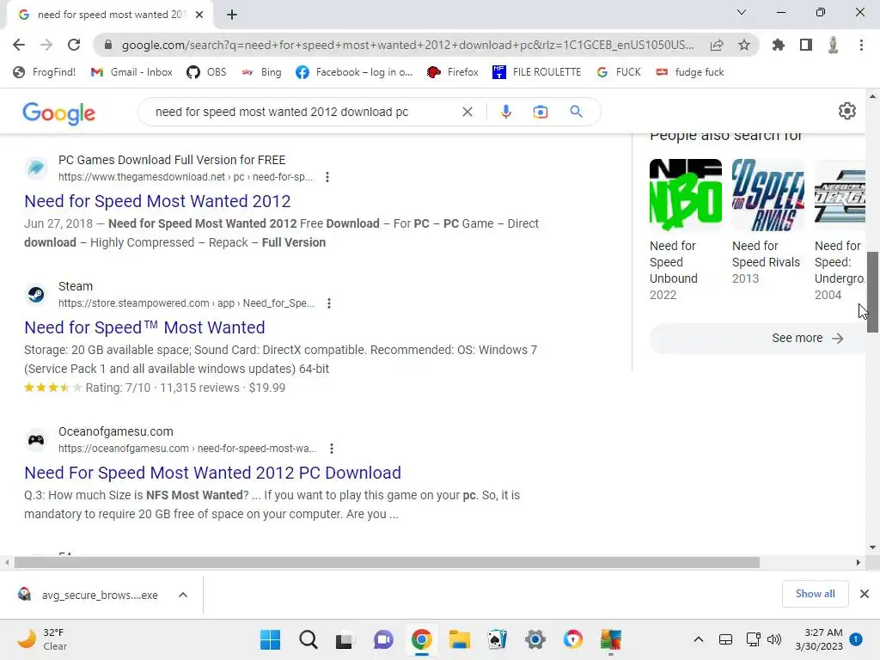880x660 pixels.
Task: Open Need for Speed Most Wanted 2012 link
Action: [x=157, y=201]
